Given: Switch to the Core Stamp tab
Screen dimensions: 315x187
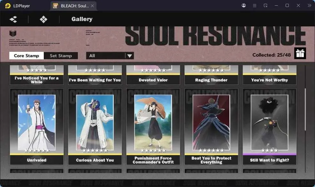Looking at the screenshot, I should click(x=26, y=56).
